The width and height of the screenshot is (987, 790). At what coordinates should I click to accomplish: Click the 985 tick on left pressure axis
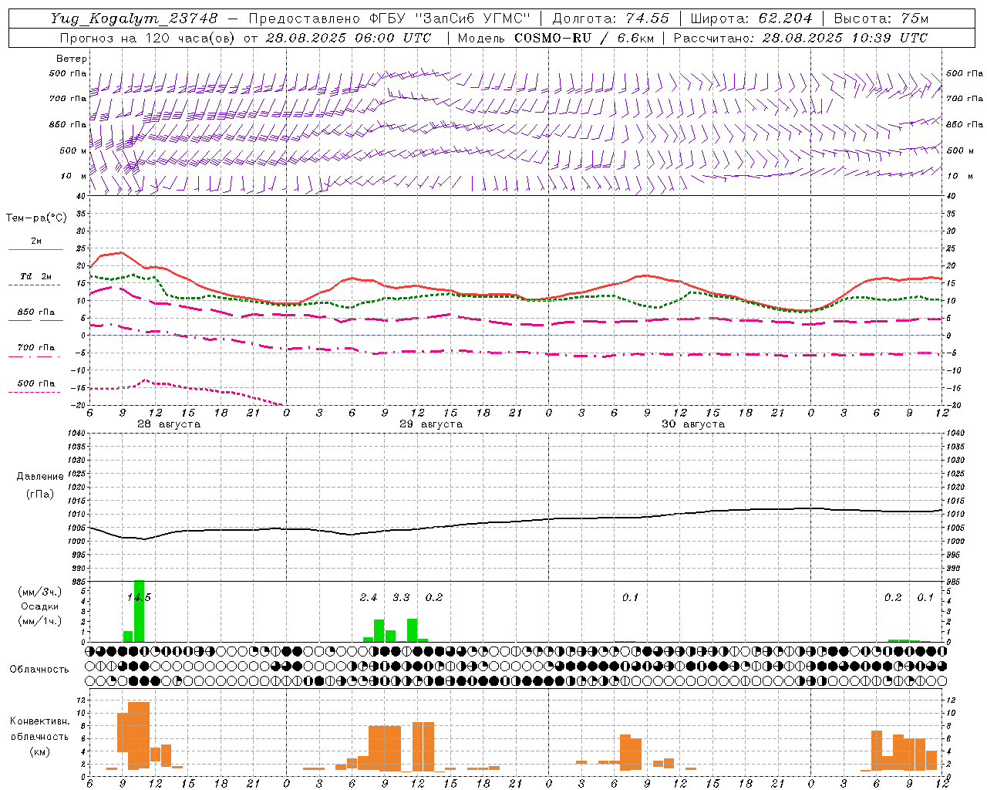79,582
